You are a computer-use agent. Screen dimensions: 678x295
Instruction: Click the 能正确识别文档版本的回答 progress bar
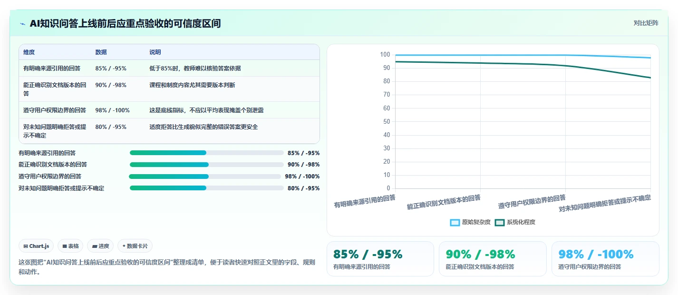coord(206,165)
